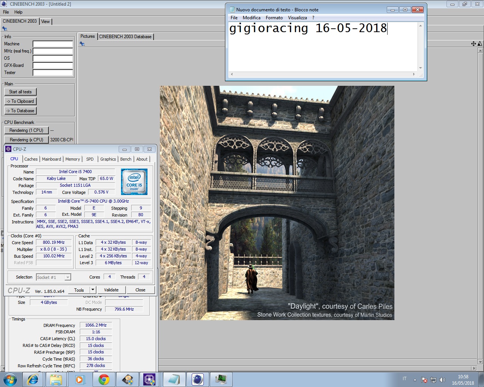The width and height of the screenshot is (484, 387).
Task: Select the Pictures tab
Action: click(x=88, y=36)
